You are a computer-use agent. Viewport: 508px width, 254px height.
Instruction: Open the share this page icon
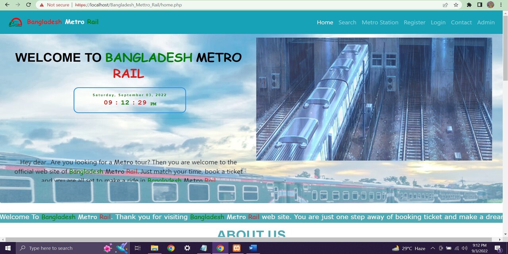[445, 5]
